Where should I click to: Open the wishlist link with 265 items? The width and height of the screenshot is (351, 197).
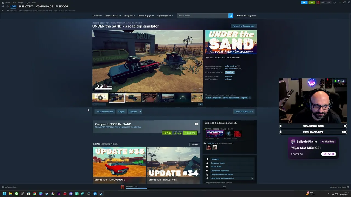point(246,16)
